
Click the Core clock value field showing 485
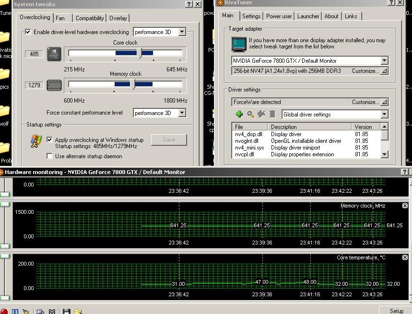tap(34, 54)
